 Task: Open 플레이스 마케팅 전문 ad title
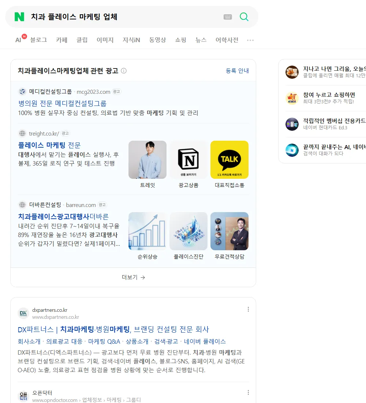coord(49,145)
